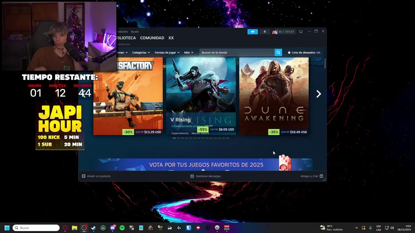Click the Gestionar descargas download icon

(192, 176)
